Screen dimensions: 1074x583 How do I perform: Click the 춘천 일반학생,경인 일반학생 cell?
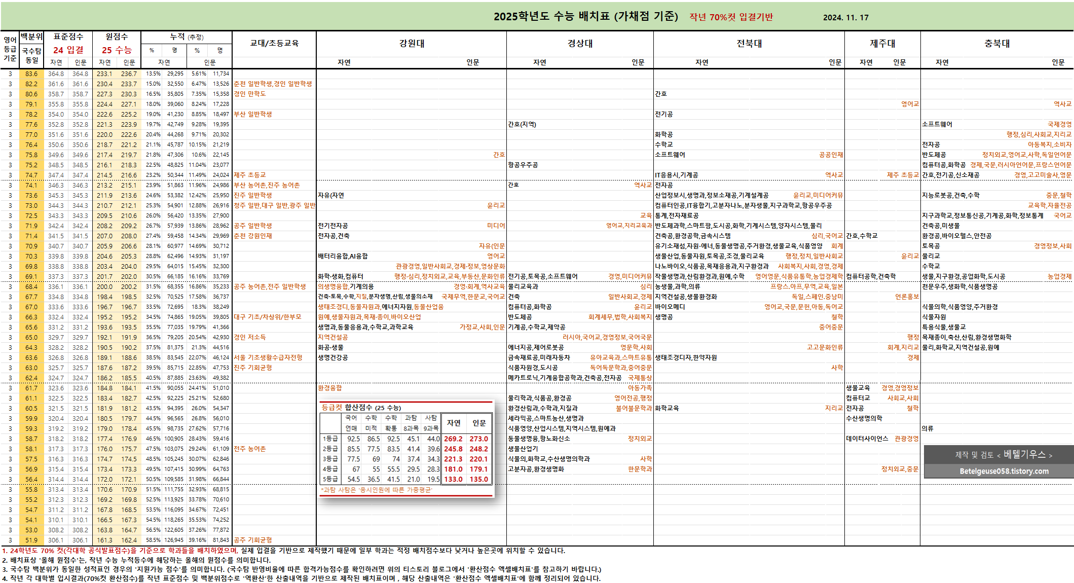(273, 84)
